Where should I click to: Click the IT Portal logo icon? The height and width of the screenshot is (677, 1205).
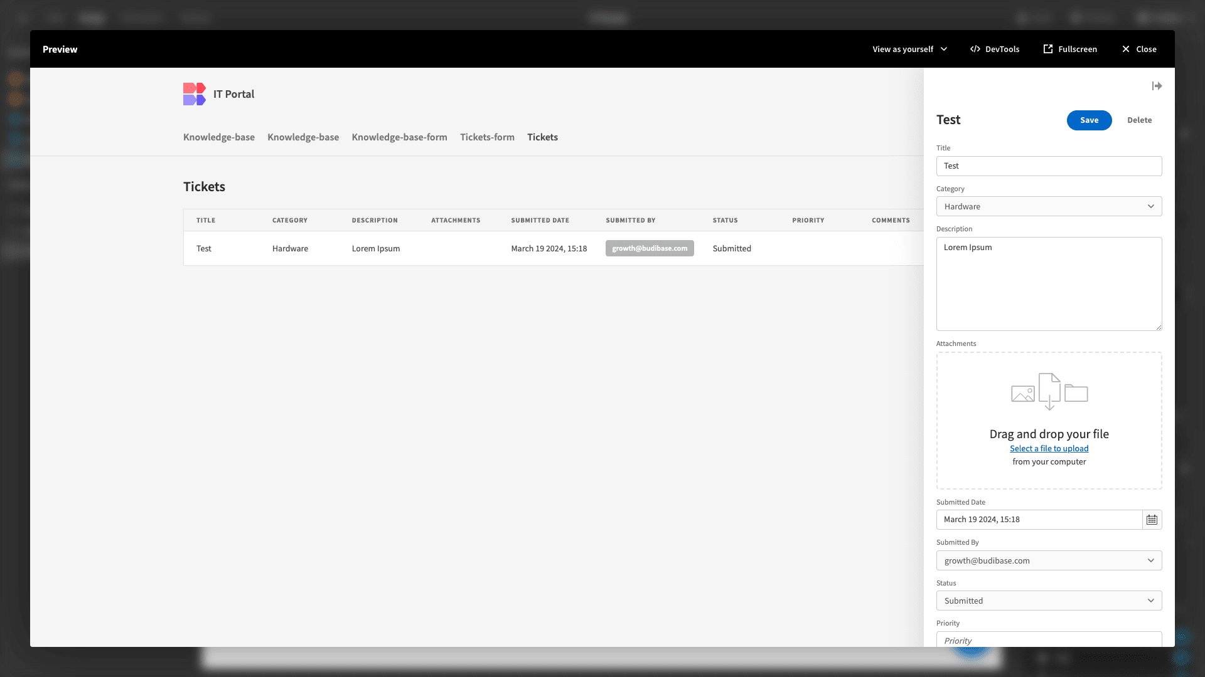click(195, 93)
